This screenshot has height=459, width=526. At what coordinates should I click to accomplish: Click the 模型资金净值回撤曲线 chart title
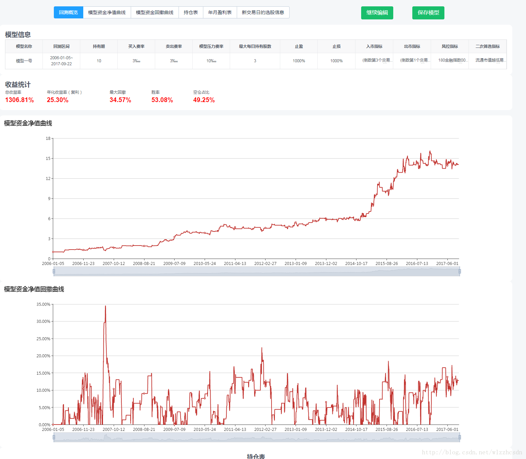tap(34, 289)
